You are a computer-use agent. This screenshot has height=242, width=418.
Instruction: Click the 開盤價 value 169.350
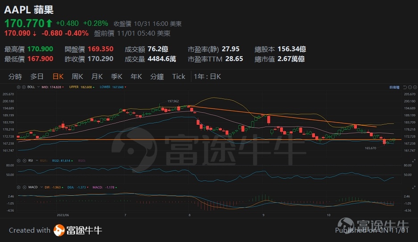click(x=100, y=49)
